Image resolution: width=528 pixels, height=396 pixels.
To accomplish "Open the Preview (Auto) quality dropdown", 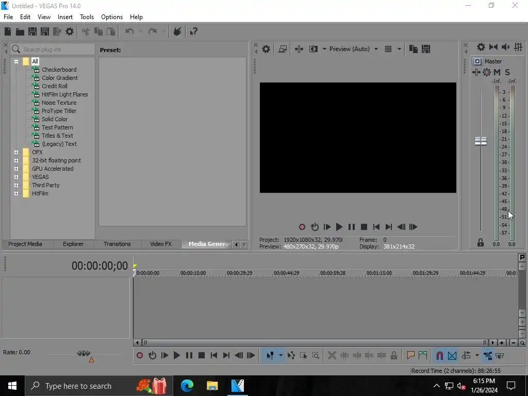I will click(353, 49).
